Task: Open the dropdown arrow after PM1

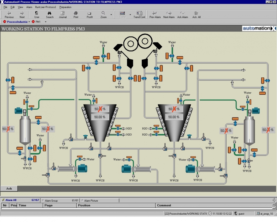Action: pyautogui.click(x=46, y=22)
